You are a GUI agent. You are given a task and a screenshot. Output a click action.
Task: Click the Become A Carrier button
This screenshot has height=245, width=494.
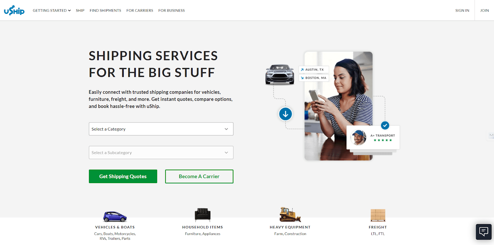tap(199, 176)
